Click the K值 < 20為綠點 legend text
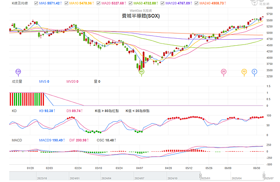 coord(138,111)
